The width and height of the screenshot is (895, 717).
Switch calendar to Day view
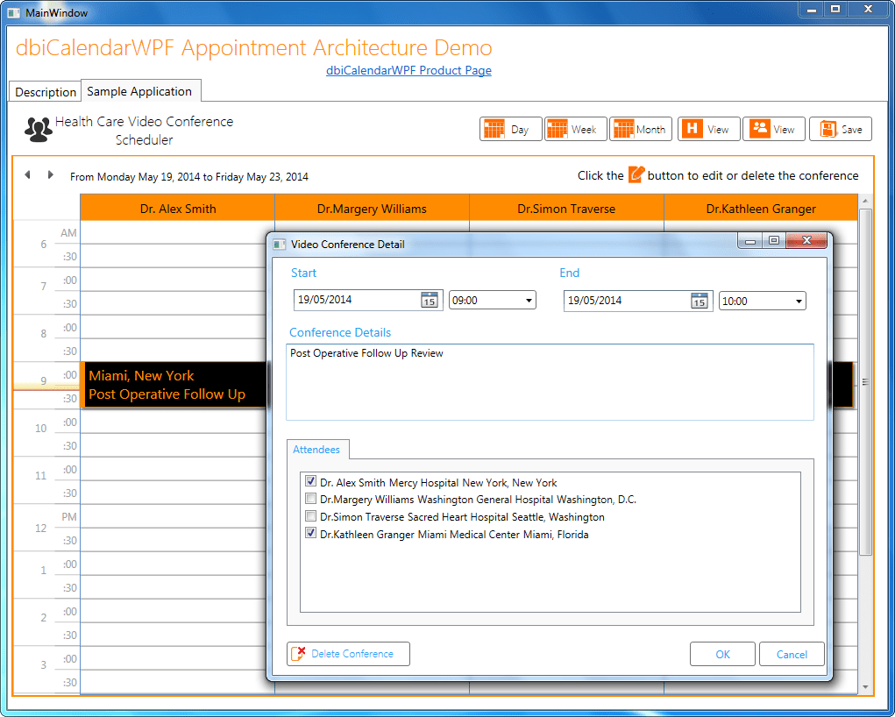509,129
